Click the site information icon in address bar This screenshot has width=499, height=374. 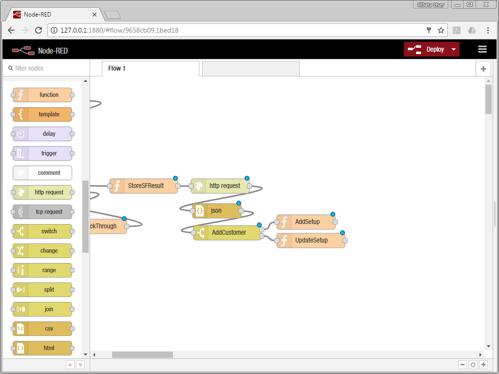(x=54, y=30)
